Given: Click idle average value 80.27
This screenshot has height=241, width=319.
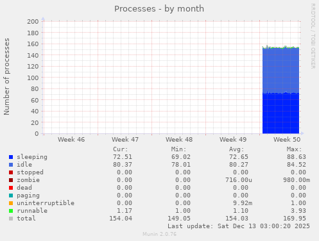Looking at the screenshot, I should [239, 165].
